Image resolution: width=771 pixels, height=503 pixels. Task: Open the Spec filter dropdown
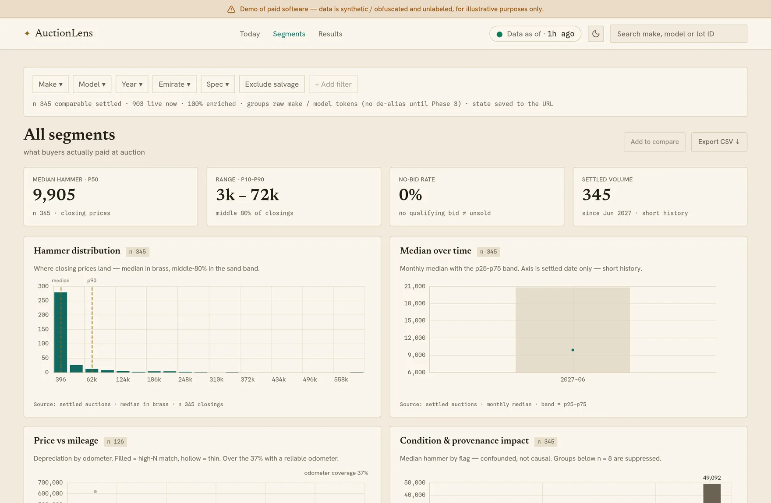[x=218, y=84]
